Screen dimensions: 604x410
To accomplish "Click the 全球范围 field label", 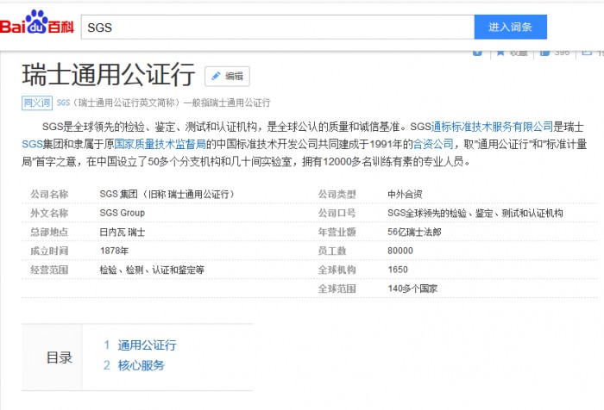I will (337, 289).
